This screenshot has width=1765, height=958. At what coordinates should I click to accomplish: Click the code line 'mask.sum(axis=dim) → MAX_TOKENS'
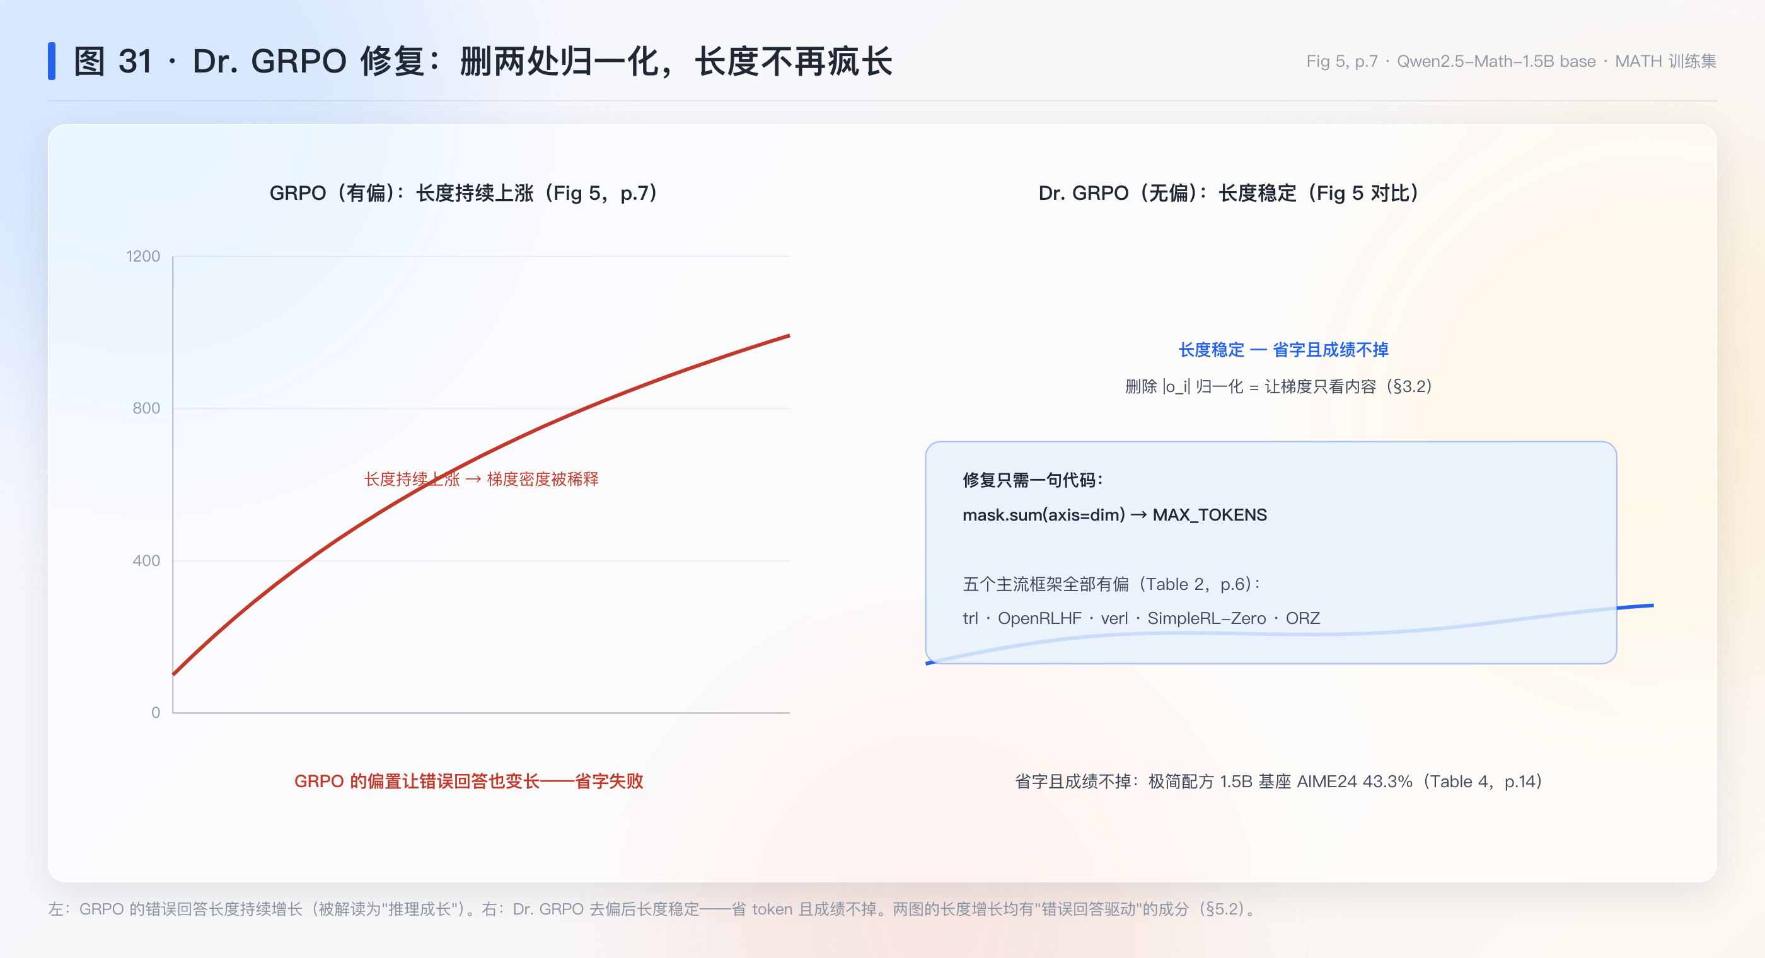[x=1114, y=515]
